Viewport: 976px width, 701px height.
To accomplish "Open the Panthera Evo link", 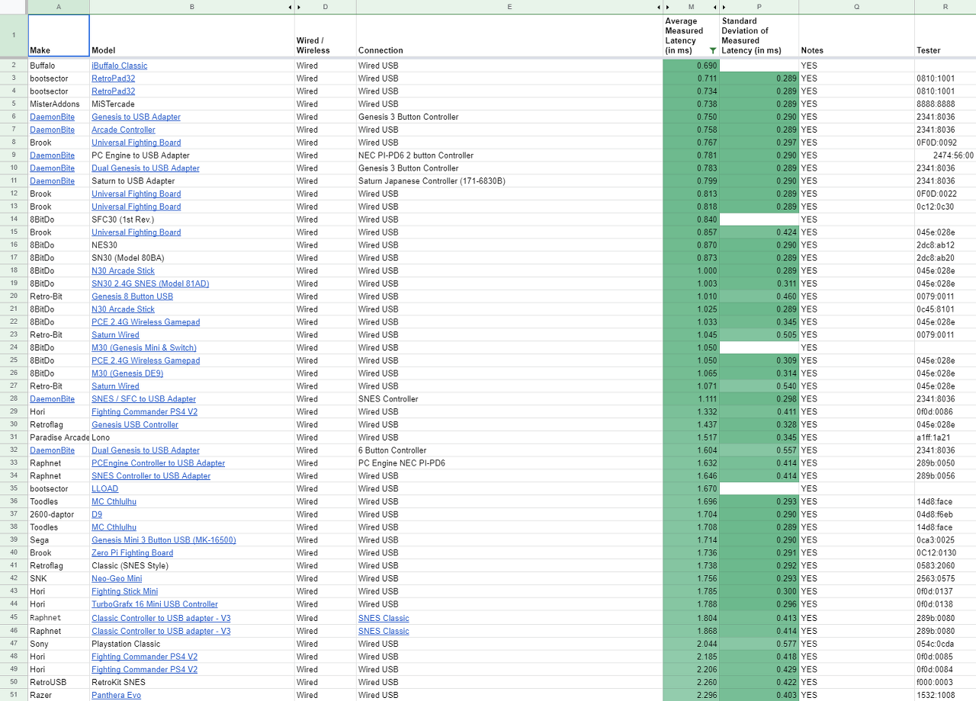I will pyautogui.click(x=117, y=695).
